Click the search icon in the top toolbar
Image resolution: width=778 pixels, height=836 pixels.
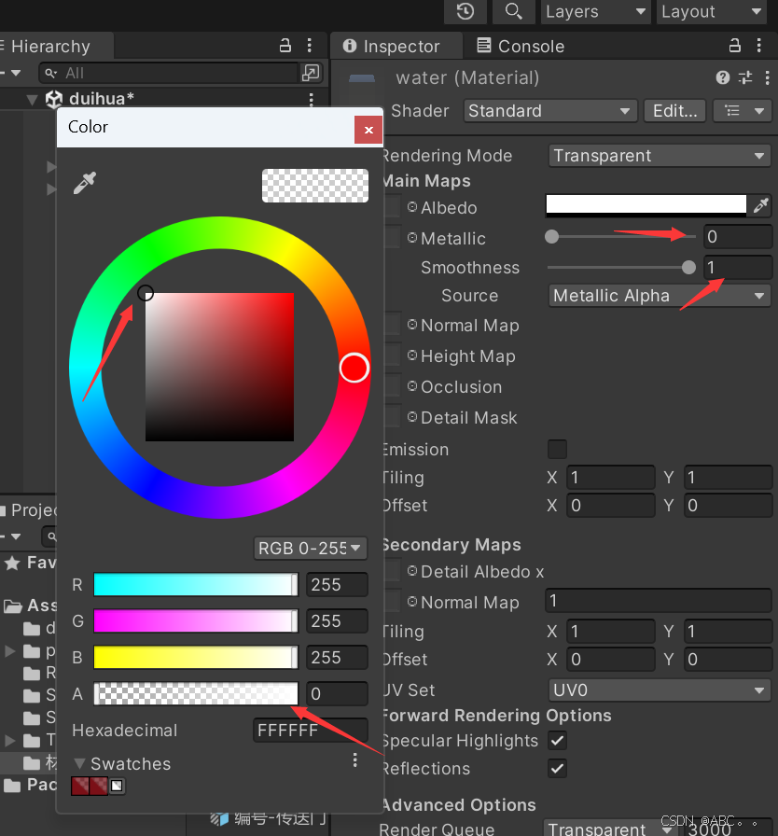pyautogui.click(x=514, y=12)
